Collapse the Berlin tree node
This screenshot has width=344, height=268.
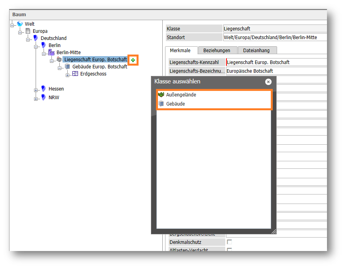[36, 47]
